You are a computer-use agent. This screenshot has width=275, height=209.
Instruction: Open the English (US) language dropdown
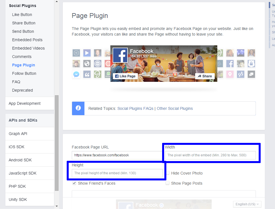pos(247,204)
